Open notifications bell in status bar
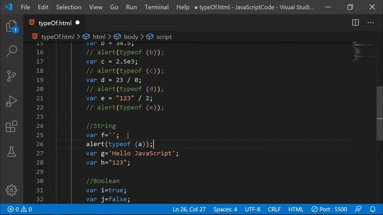 pos(372,209)
